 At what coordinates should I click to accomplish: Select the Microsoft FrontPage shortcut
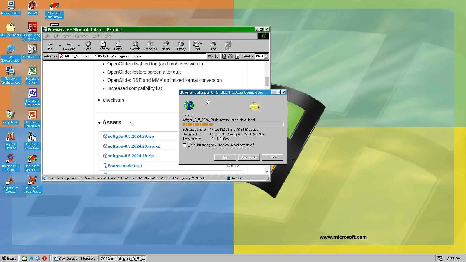tap(32, 97)
